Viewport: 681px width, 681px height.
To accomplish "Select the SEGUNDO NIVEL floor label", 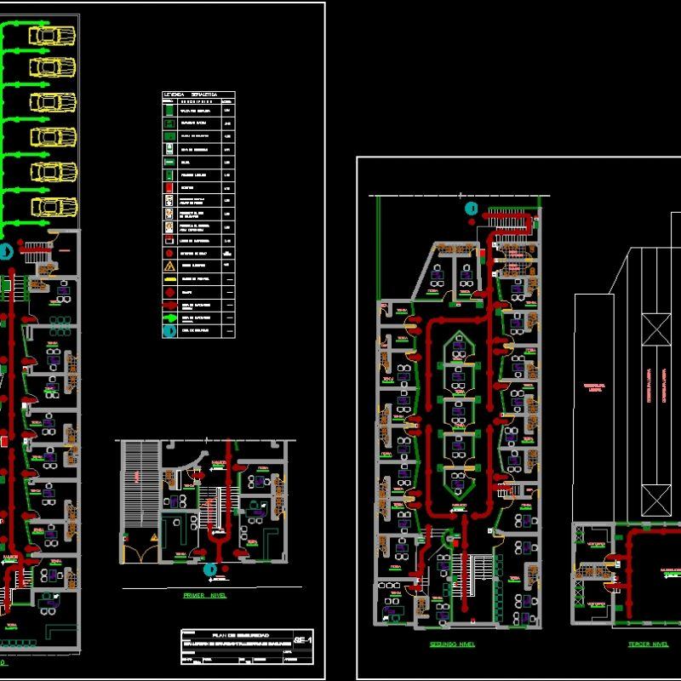I will pyautogui.click(x=451, y=645).
